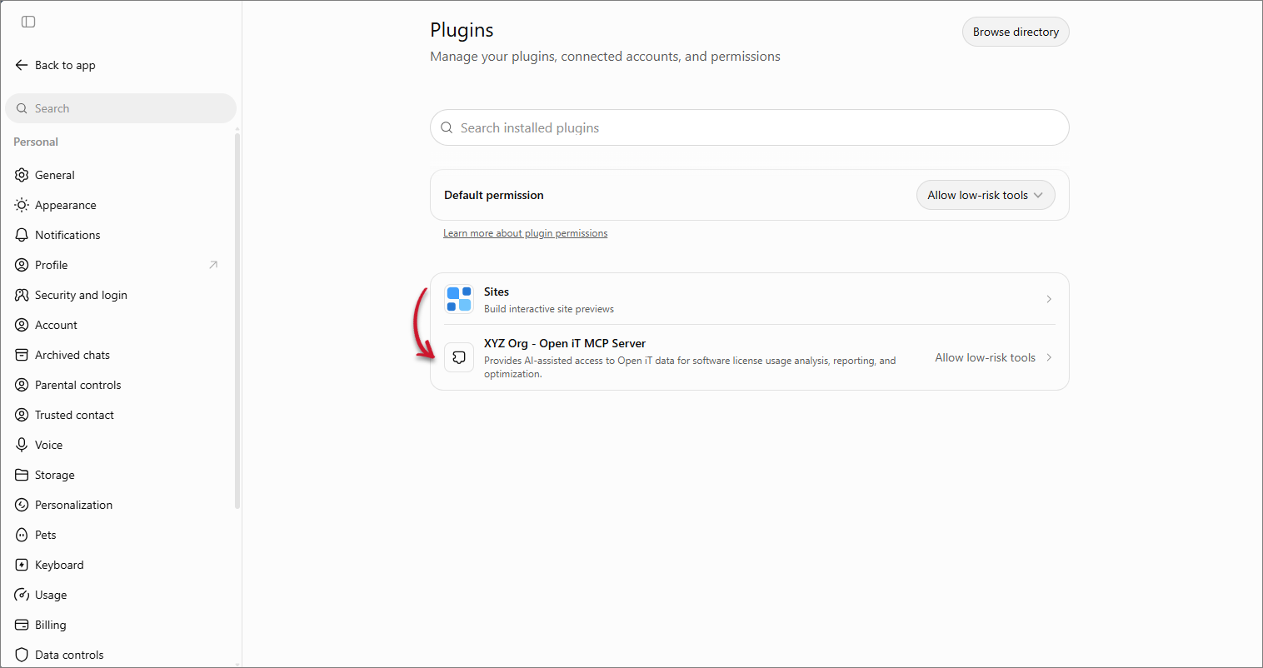
Task: Click the Billing card icon
Action: (22, 625)
